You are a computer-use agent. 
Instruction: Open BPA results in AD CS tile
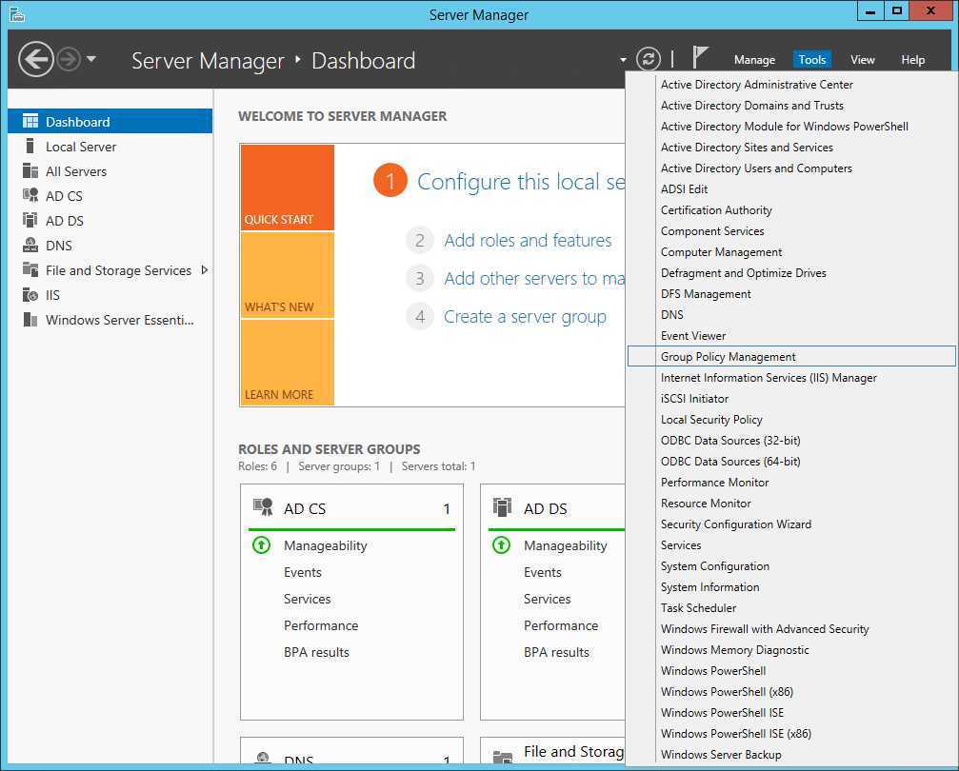click(316, 652)
